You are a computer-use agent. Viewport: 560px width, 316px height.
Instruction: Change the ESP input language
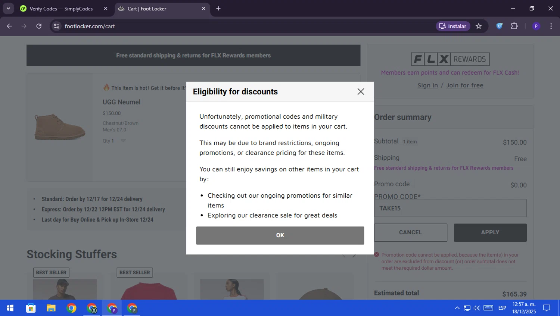pos(502,308)
